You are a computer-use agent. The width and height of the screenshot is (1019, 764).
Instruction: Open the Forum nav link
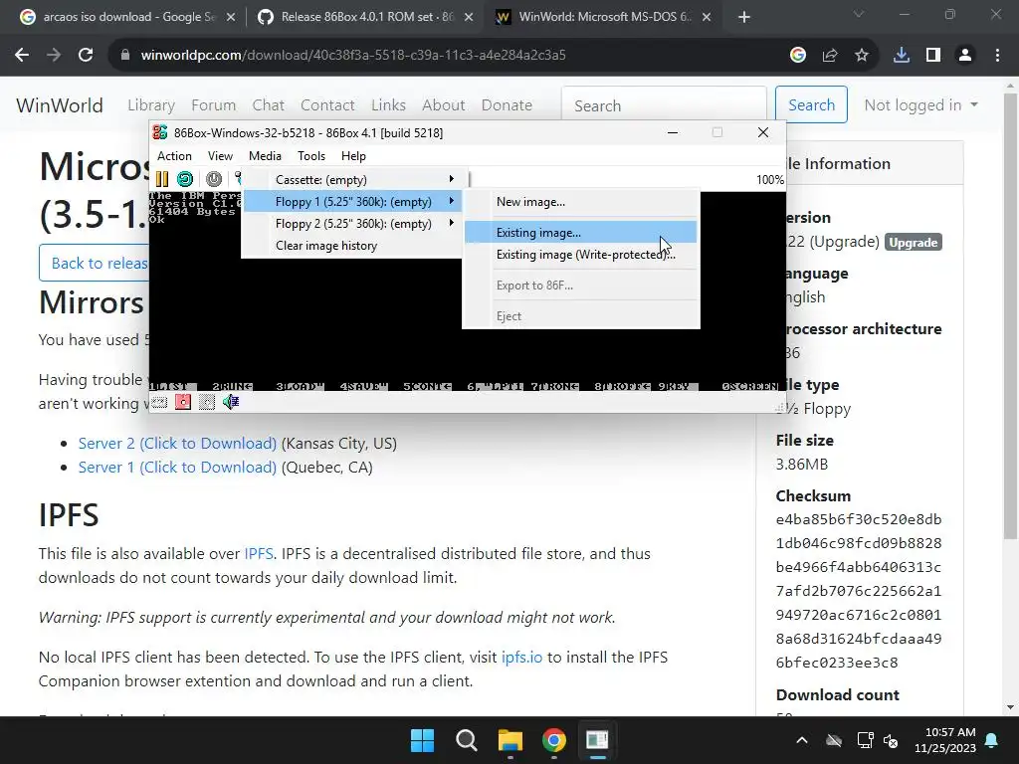click(x=213, y=105)
